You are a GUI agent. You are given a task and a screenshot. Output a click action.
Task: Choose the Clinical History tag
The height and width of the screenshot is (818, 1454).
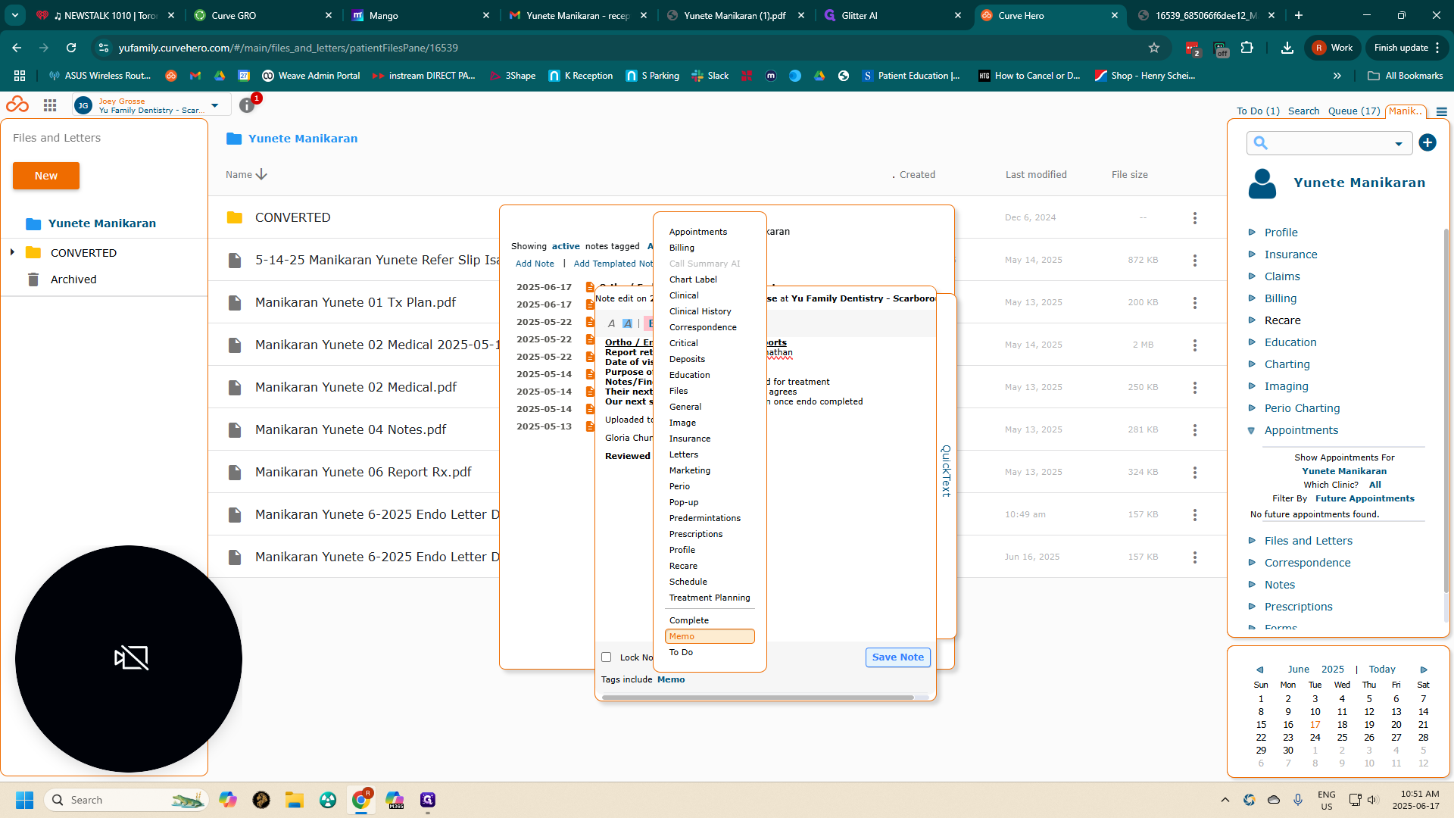(700, 311)
